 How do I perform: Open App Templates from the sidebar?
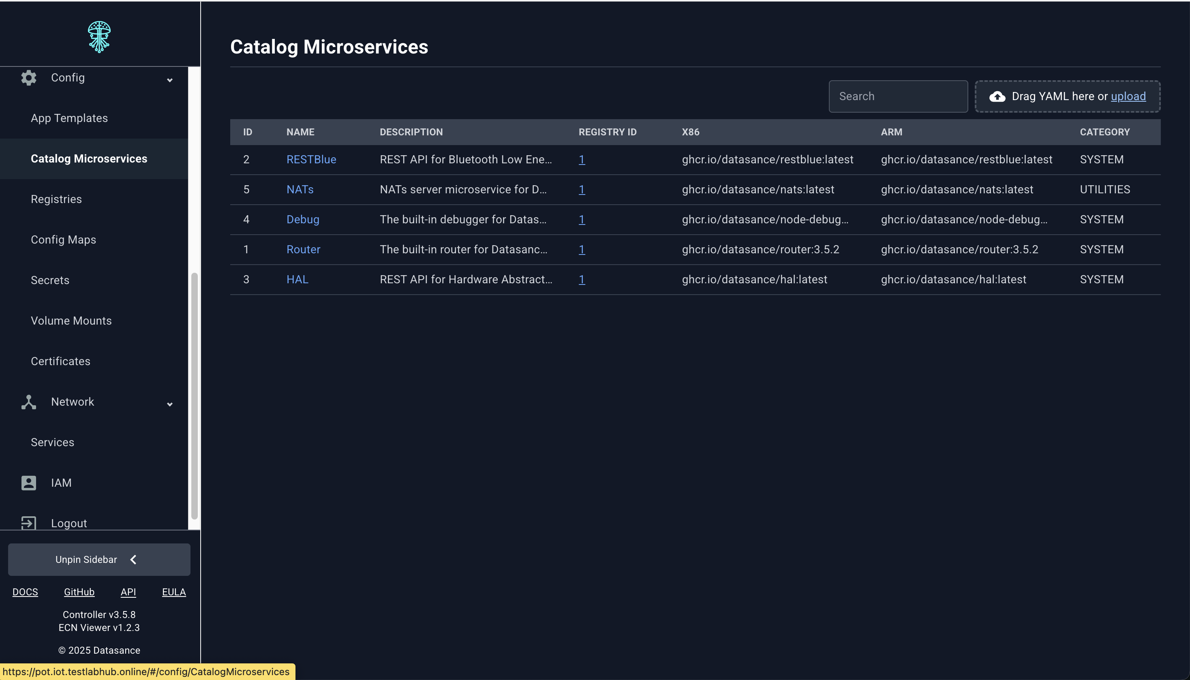tap(68, 118)
